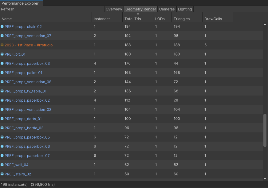Click the prefab icon for PREF_props_bottle_03
The width and height of the screenshot is (268, 188).
click(2, 128)
